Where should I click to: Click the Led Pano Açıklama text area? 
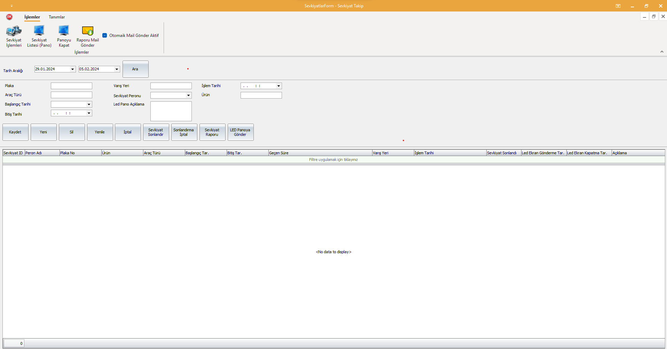click(x=171, y=111)
